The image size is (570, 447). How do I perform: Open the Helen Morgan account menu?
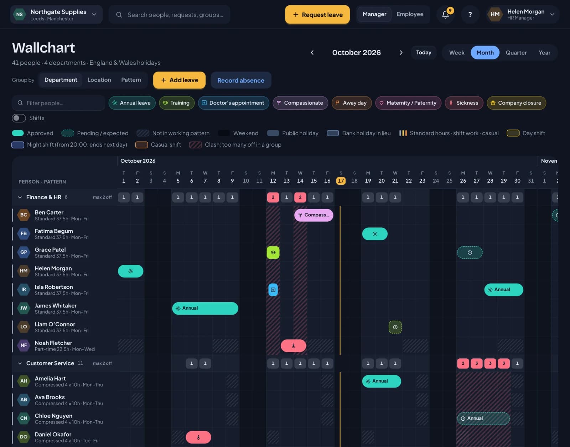(522, 14)
